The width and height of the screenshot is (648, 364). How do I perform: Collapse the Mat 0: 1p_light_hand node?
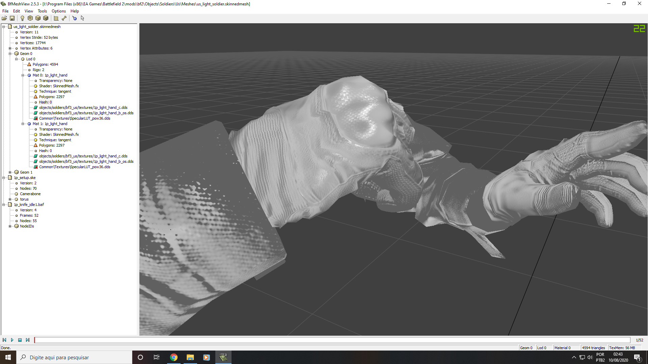(23, 75)
